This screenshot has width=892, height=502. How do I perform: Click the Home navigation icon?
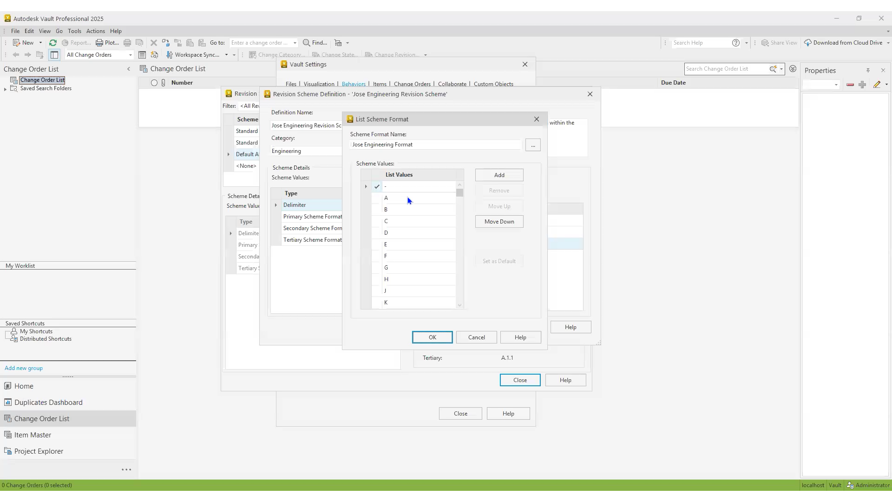pos(7,386)
